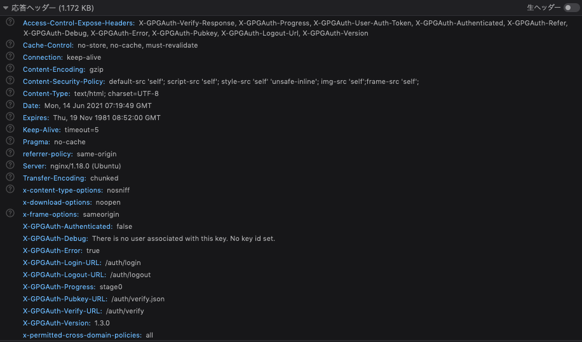Select the x-permitted-cross-domain-policies header name
Image resolution: width=582 pixels, height=342 pixels.
(83, 335)
